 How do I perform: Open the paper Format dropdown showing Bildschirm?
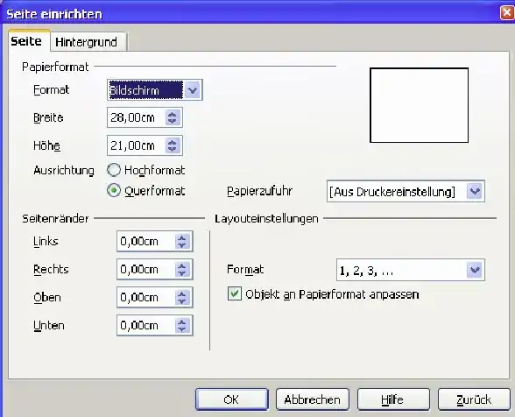tap(193, 89)
